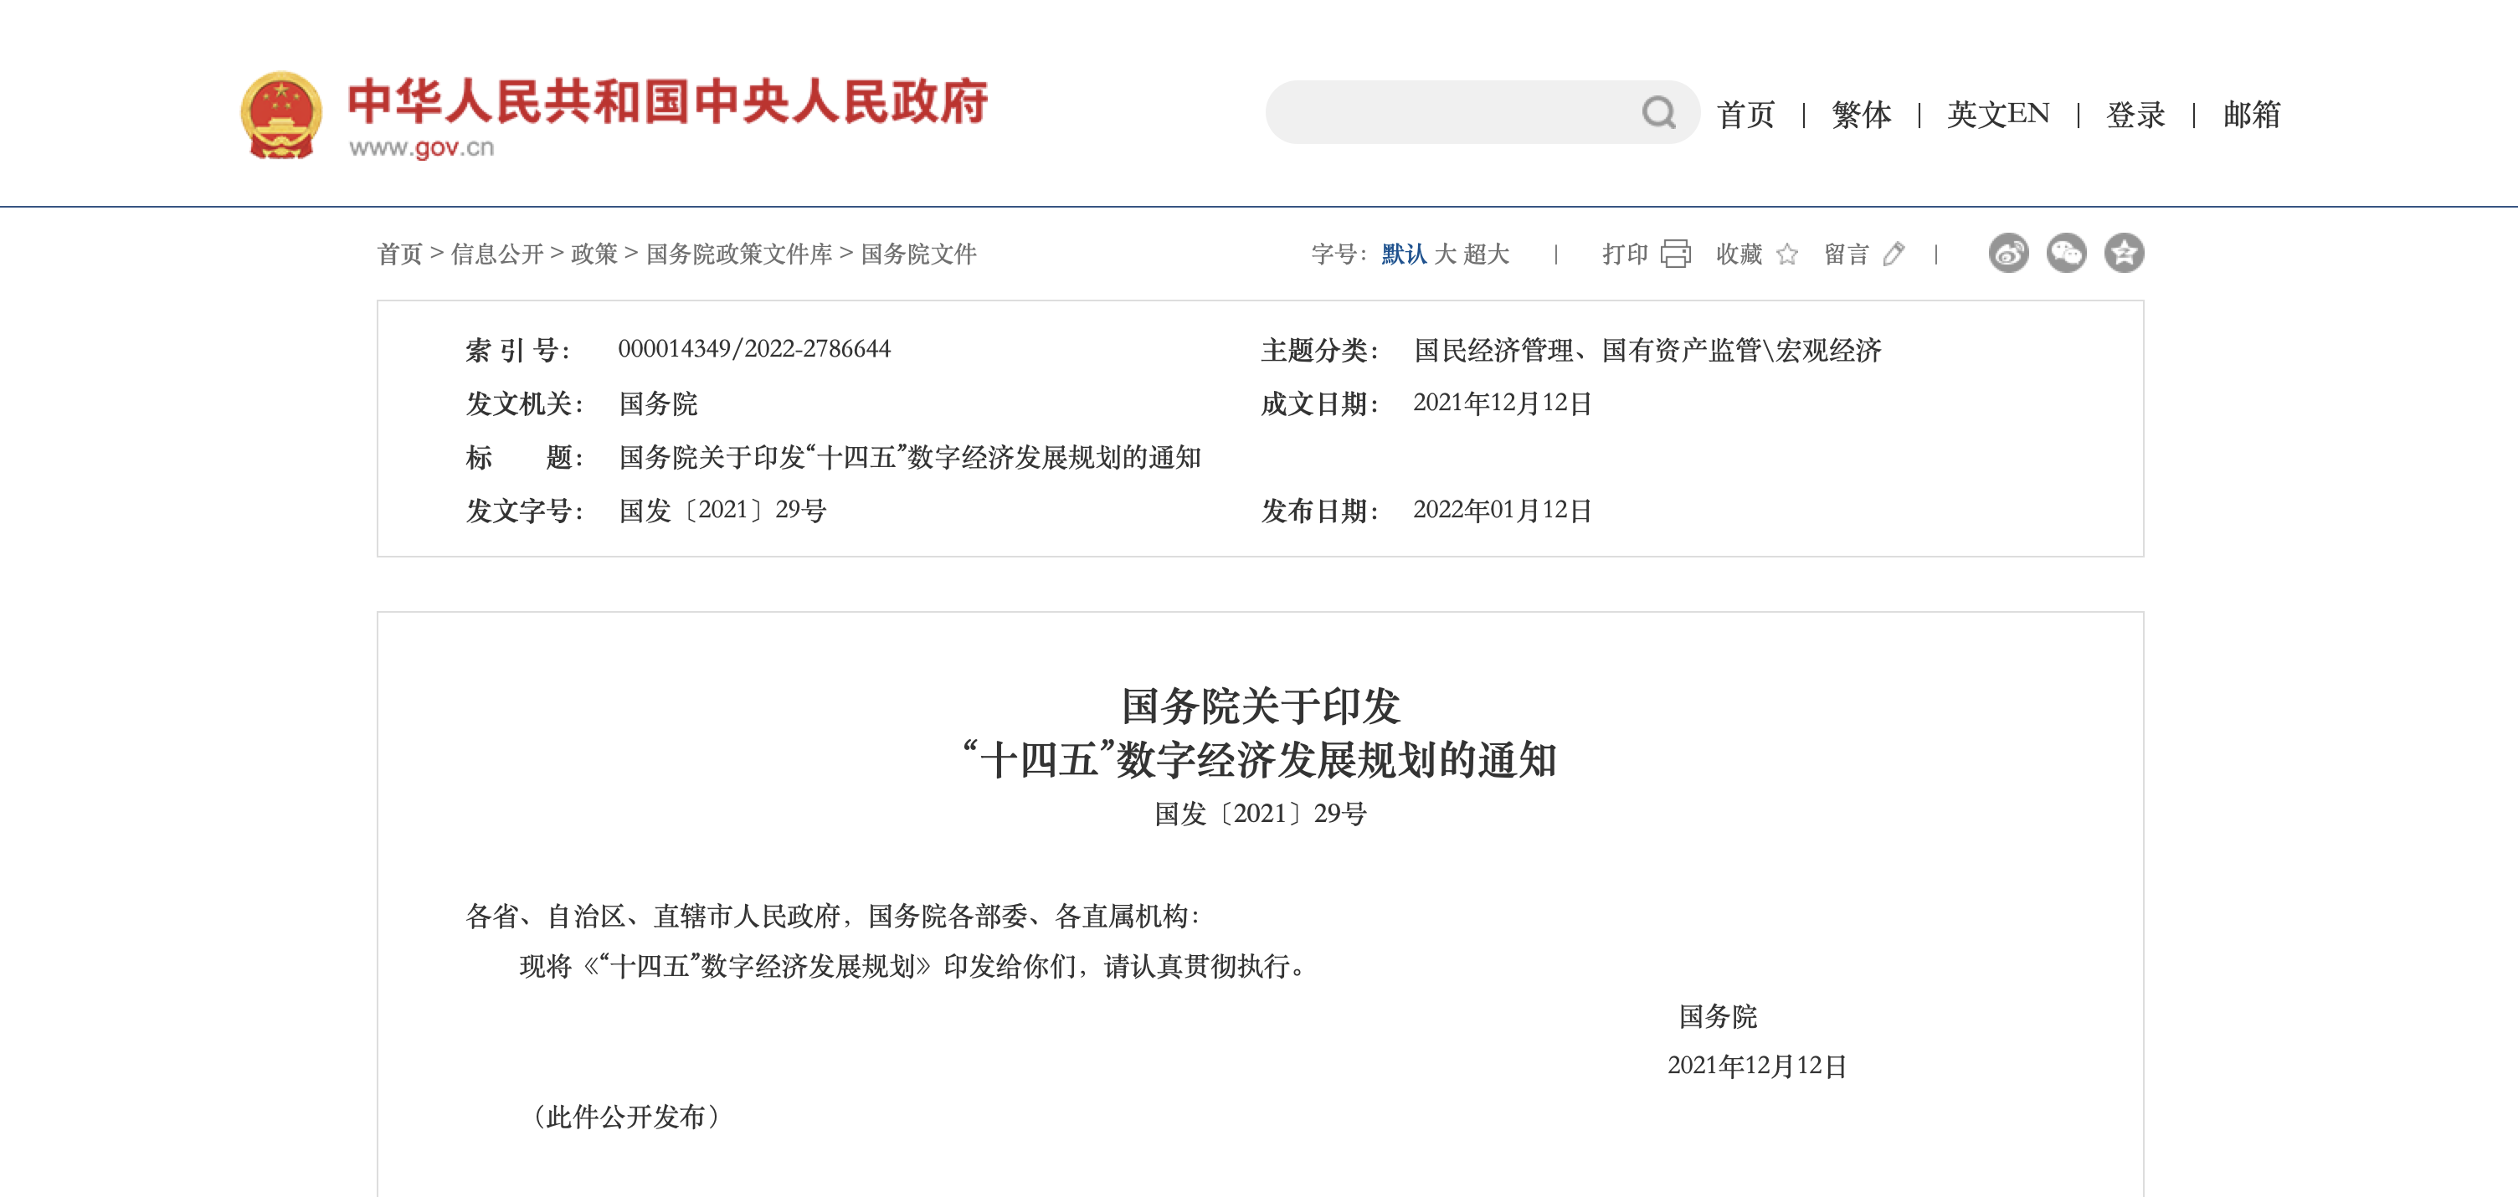Switch to 繁体 traditional Chinese

(x=1861, y=116)
